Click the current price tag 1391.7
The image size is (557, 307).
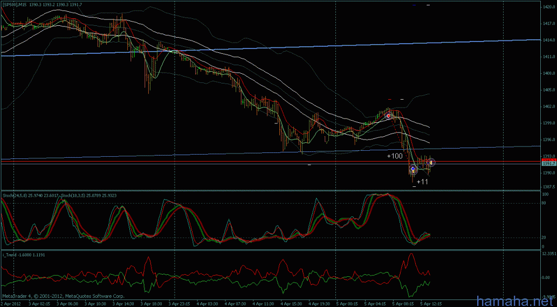click(549, 164)
